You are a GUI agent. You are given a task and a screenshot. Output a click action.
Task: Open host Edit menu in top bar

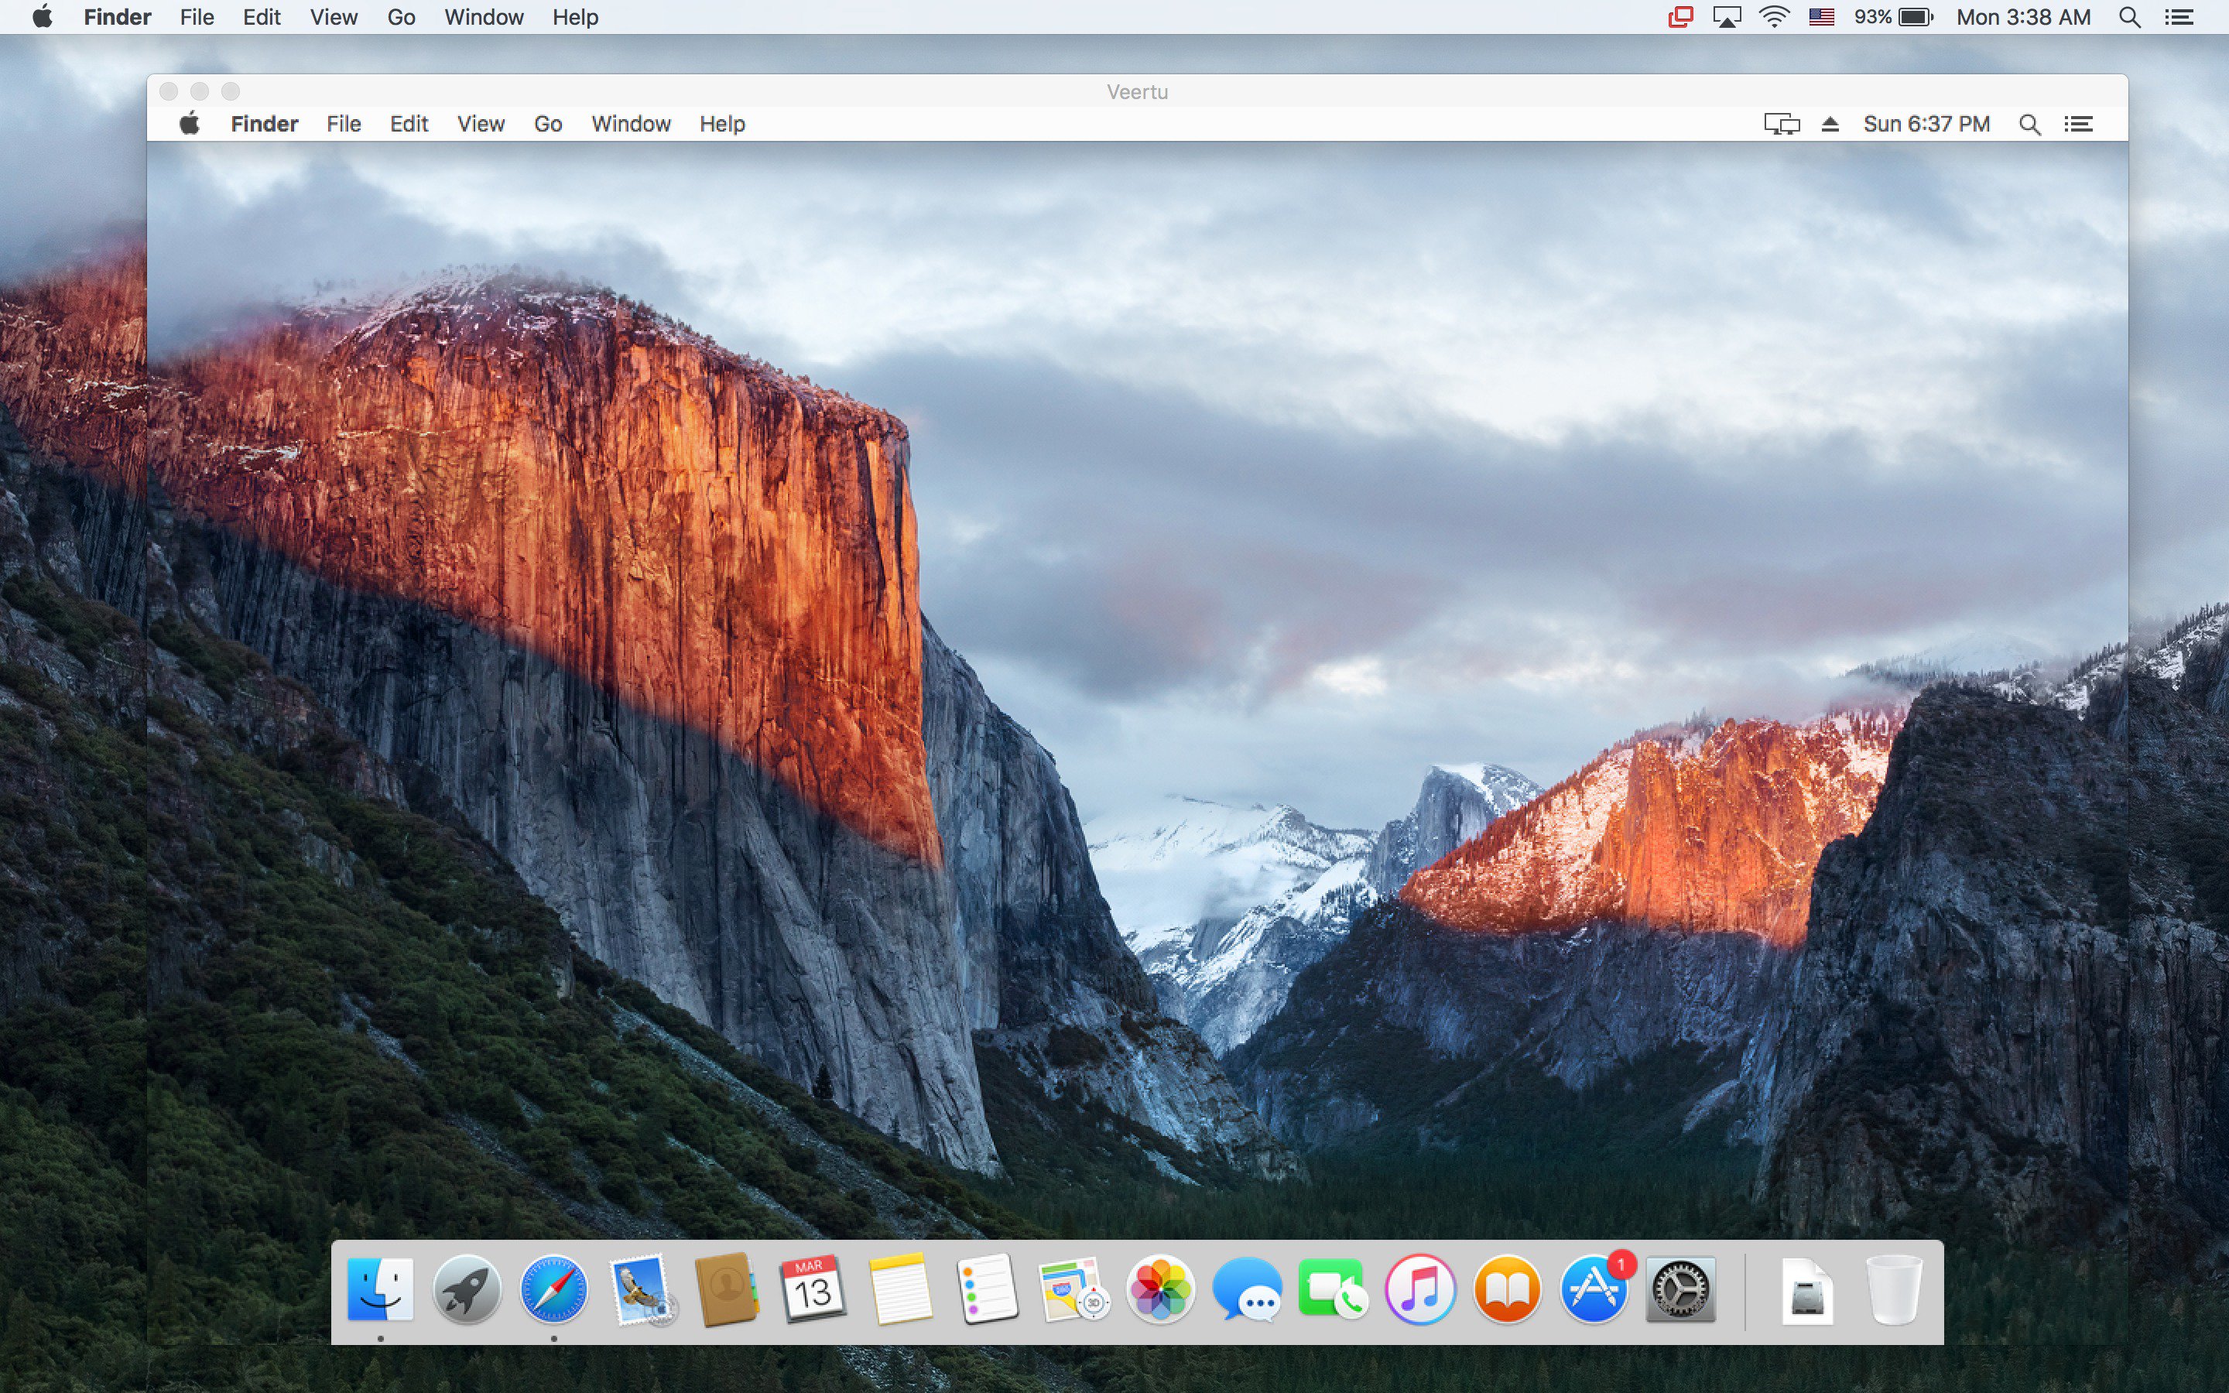[x=262, y=18]
